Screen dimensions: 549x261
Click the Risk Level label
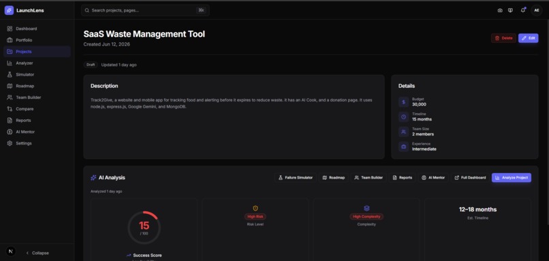pos(255,224)
